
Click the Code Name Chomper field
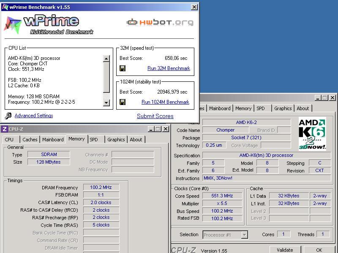click(226, 130)
